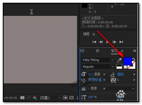Edit the 127 像素 font size value

point(94,74)
